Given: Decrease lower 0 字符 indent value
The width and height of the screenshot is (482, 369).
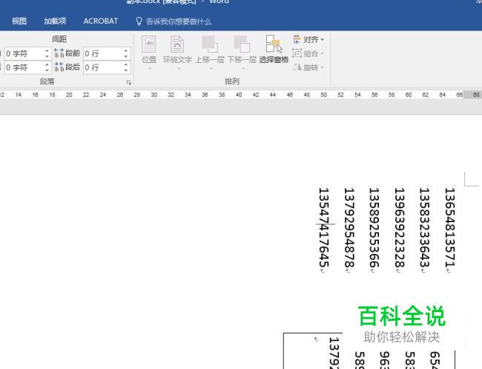Looking at the screenshot, I should click(47, 70).
